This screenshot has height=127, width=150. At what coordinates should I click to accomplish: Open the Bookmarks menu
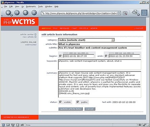click(31, 6)
